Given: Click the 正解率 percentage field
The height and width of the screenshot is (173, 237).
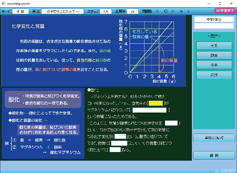Looking at the screenshot, I should tap(133, 11).
